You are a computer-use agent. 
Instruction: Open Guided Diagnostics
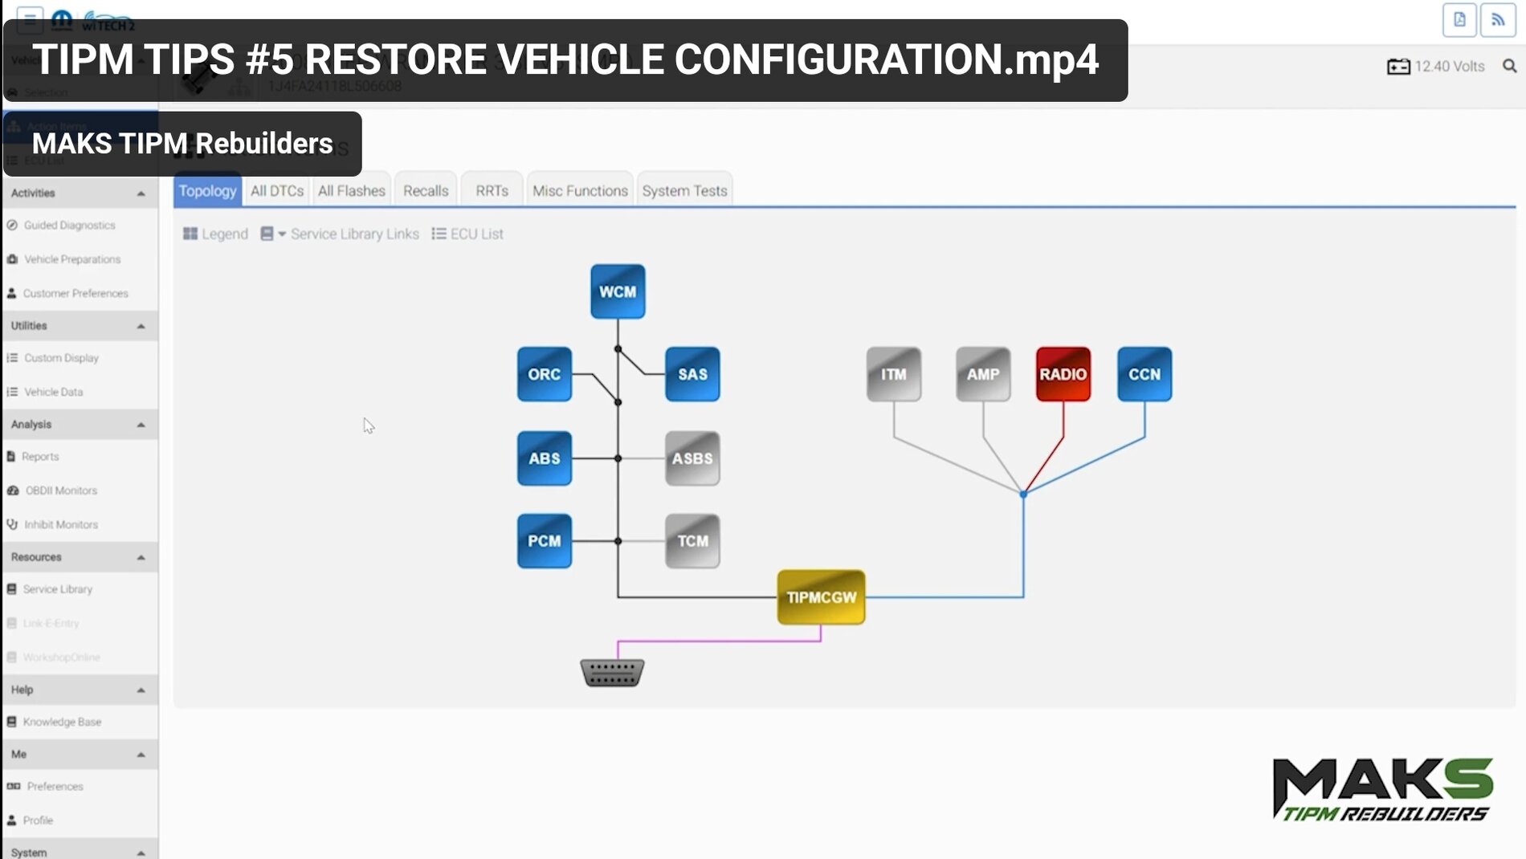coord(69,225)
